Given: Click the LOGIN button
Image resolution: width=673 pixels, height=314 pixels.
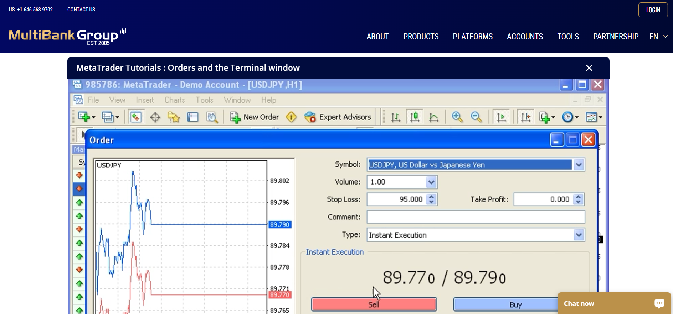Looking at the screenshot, I should pyautogui.click(x=653, y=10).
